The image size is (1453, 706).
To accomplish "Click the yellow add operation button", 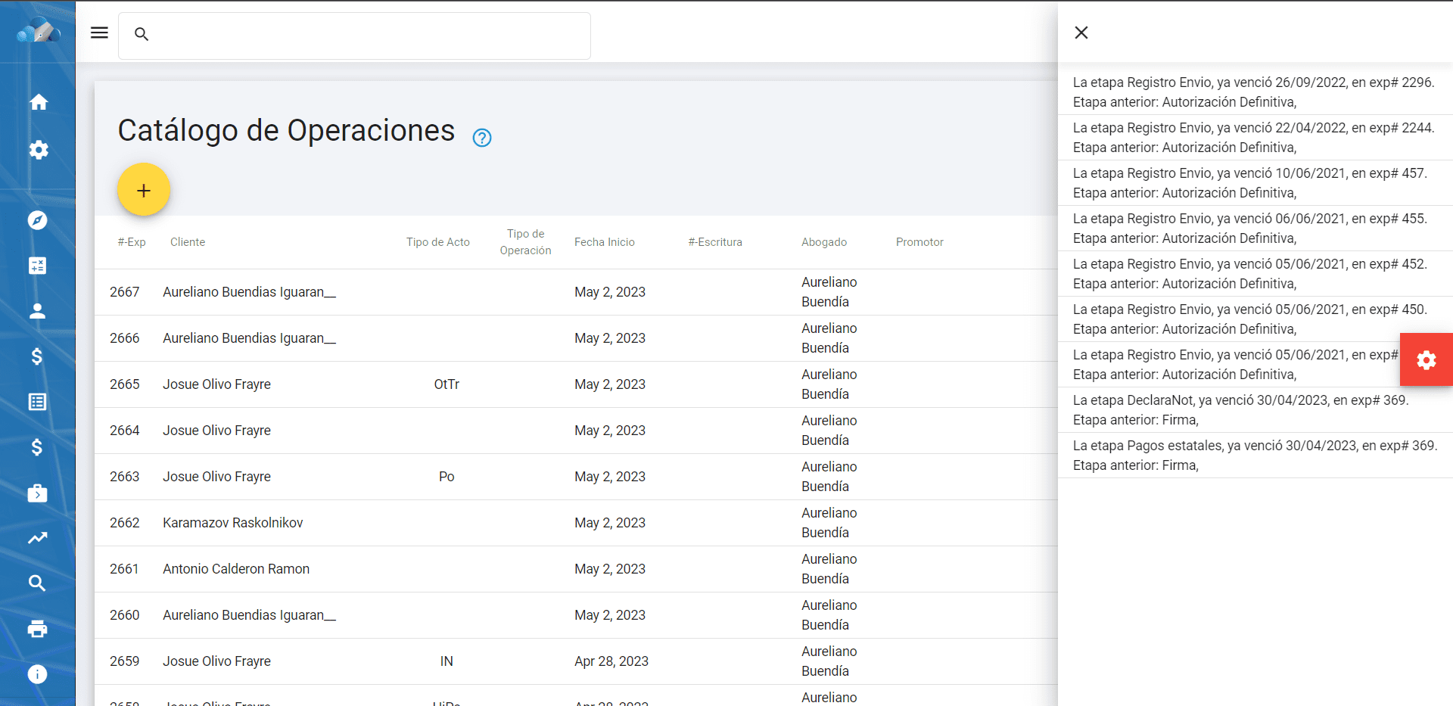I will 144,190.
